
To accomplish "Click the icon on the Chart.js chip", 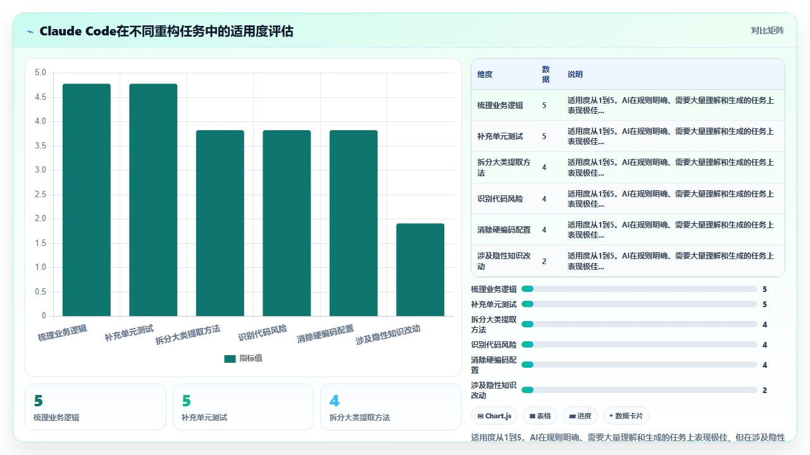I will coord(481,416).
